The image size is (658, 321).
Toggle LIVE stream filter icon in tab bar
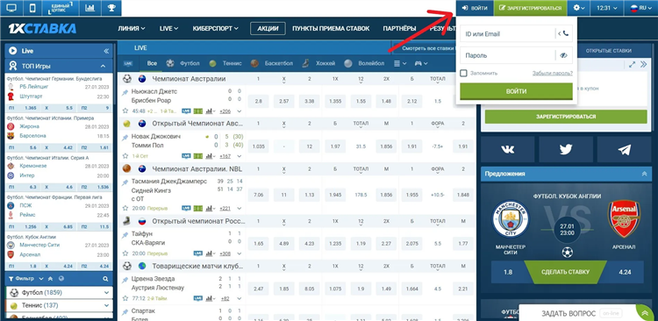tap(128, 63)
